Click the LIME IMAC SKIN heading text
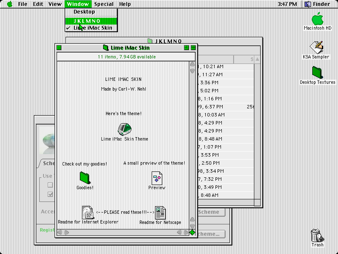Viewport: 338px width, 254px height. 123,79
